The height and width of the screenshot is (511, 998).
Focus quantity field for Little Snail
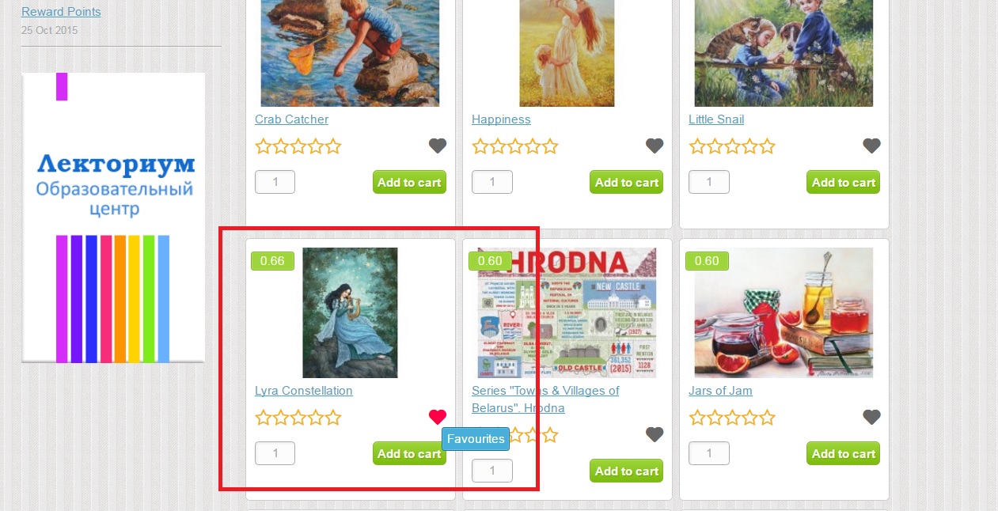coord(708,182)
